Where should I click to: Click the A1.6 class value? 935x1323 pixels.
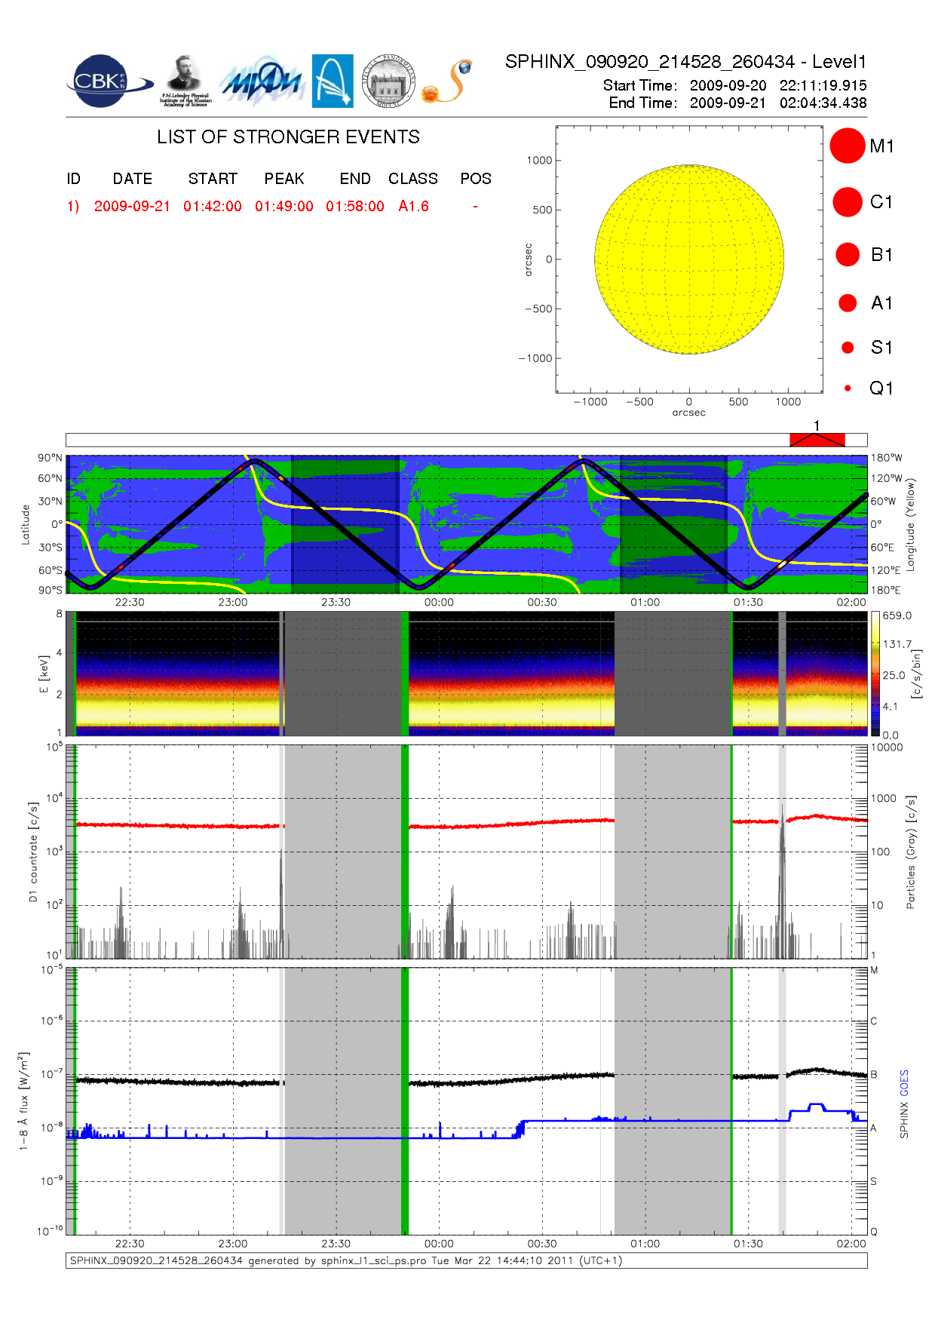point(413,207)
